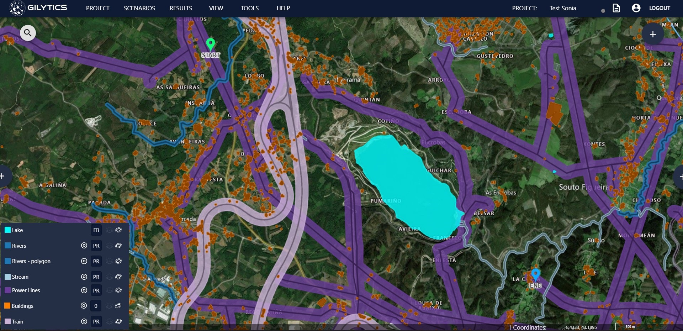Click the Gilytics logo
The image size is (683, 331).
[x=38, y=8]
